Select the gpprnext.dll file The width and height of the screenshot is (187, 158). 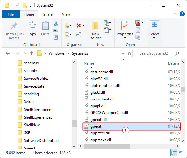coord(98,140)
